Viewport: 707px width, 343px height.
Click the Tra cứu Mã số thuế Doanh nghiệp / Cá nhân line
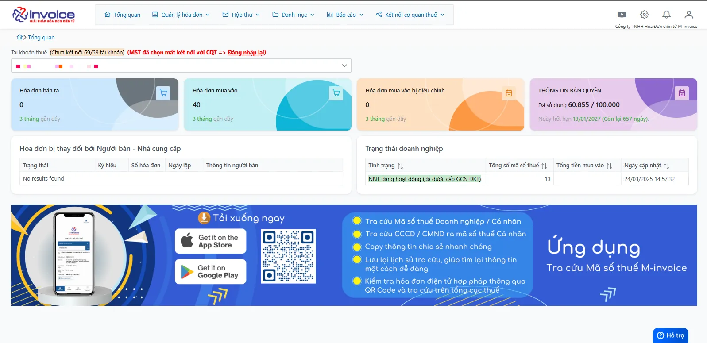click(443, 221)
